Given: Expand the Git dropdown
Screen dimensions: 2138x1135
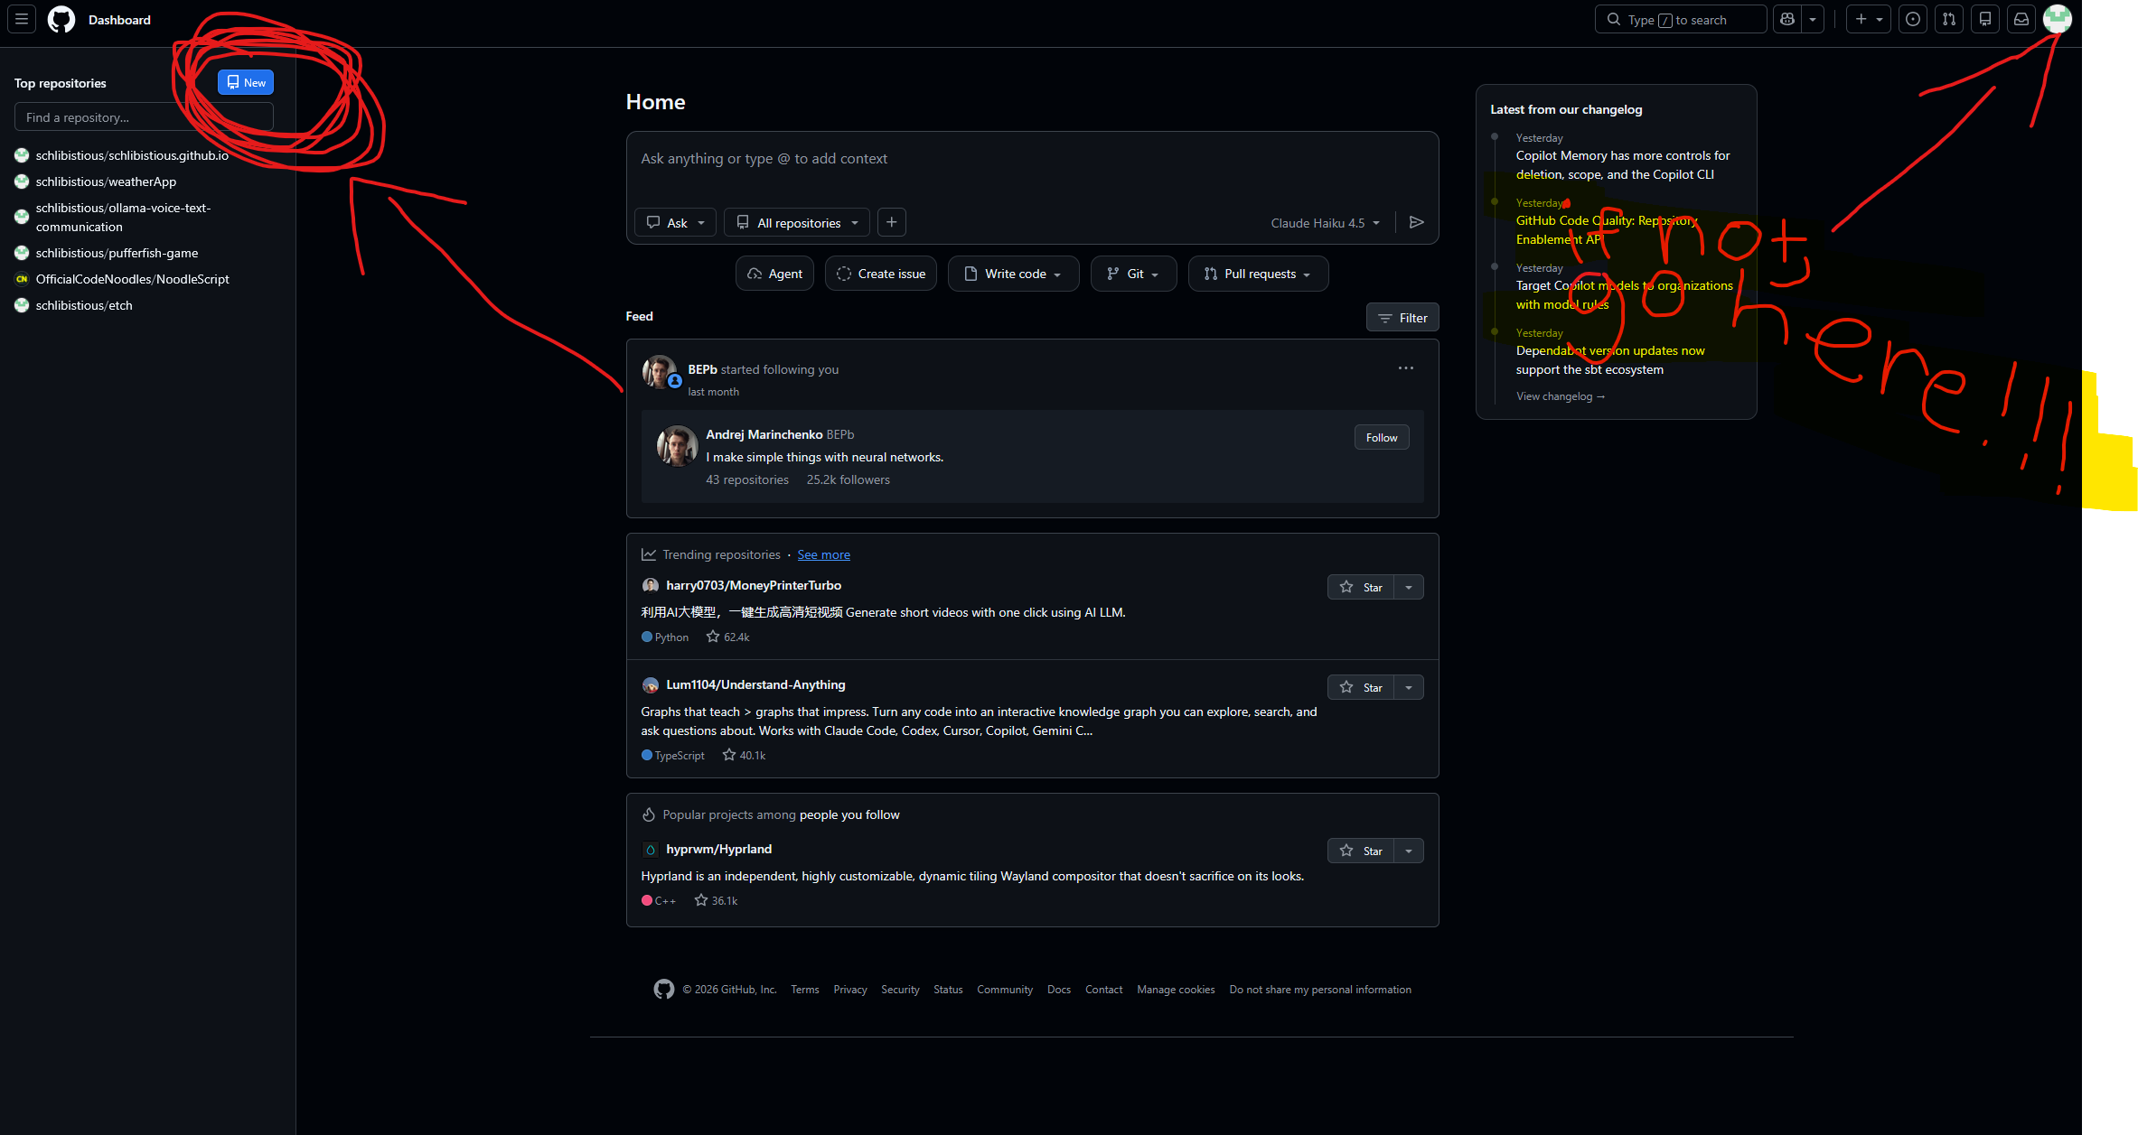Looking at the screenshot, I should [1133, 274].
